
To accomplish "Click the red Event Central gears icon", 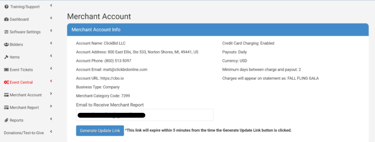I will pos(6,82).
